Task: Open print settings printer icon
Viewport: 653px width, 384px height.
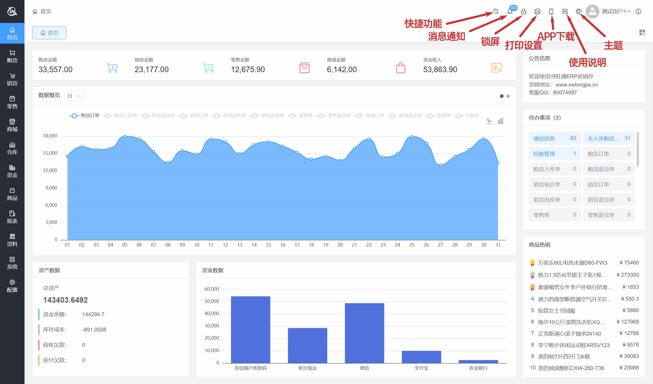Action: pyautogui.click(x=537, y=11)
